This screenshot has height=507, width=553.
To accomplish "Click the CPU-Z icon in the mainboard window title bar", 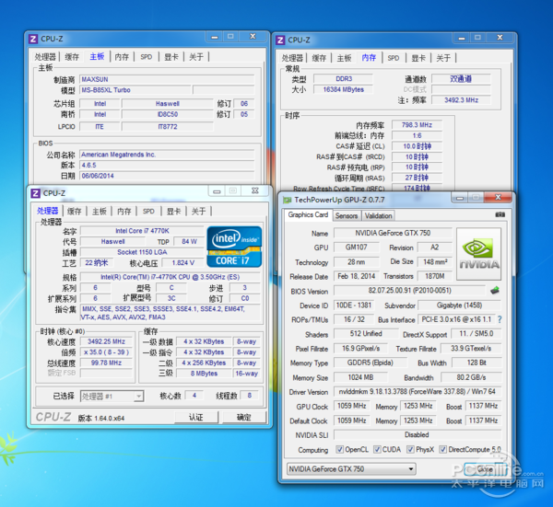I will [x=33, y=39].
